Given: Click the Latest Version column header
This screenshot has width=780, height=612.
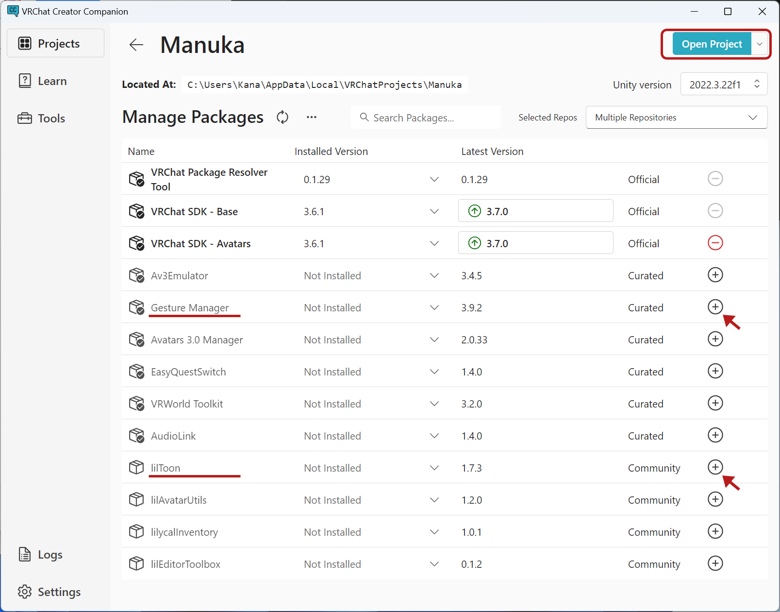Looking at the screenshot, I should tap(492, 152).
